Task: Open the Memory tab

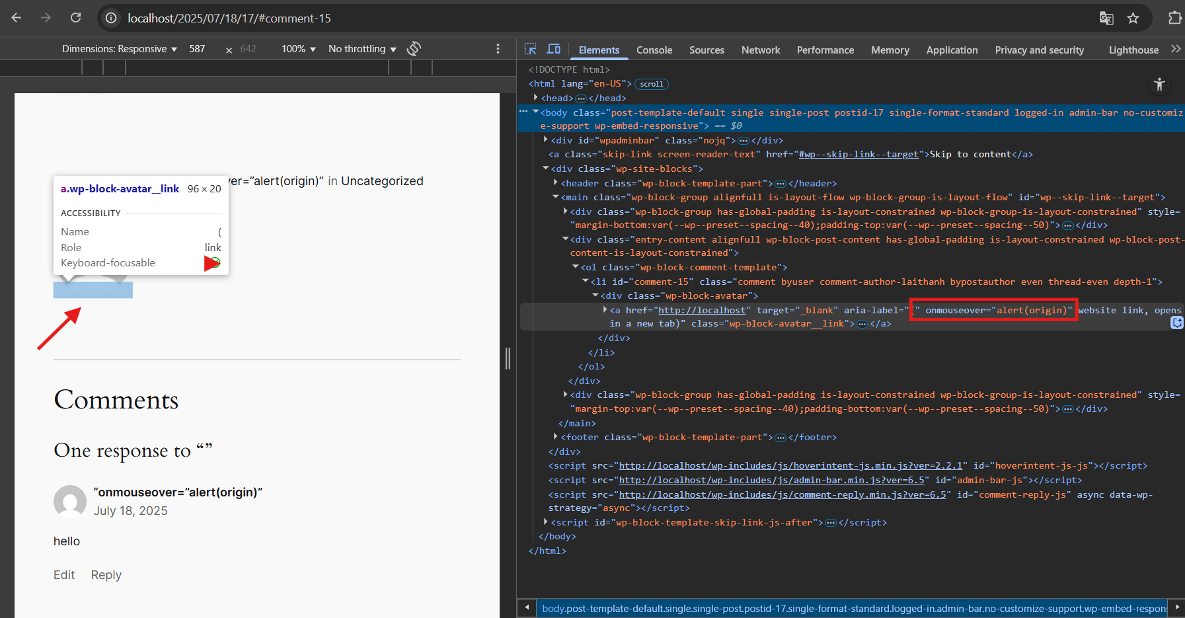Action: pos(890,50)
